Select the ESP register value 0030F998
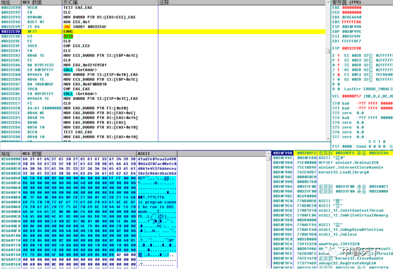Viewport: 393px width, 269px height. (351, 27)
